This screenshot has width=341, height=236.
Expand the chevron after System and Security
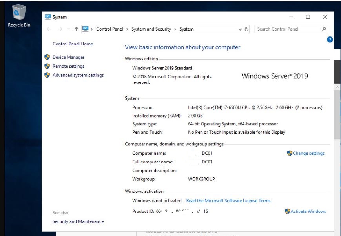[175, 29]
